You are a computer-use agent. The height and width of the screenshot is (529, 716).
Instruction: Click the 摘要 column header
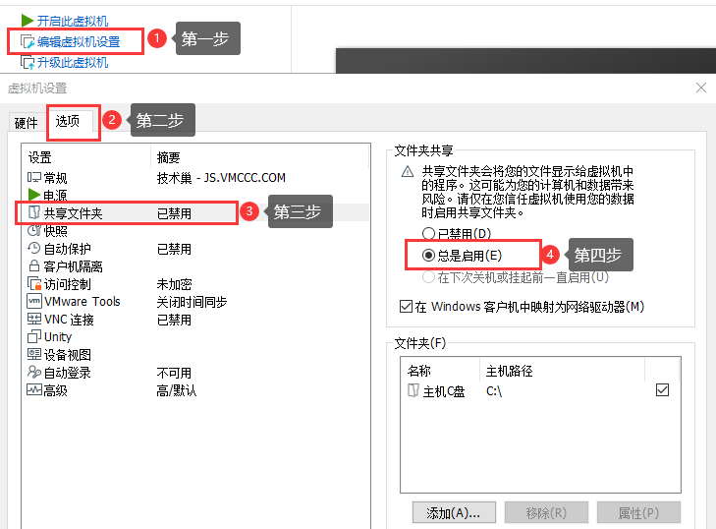point(259,157)
